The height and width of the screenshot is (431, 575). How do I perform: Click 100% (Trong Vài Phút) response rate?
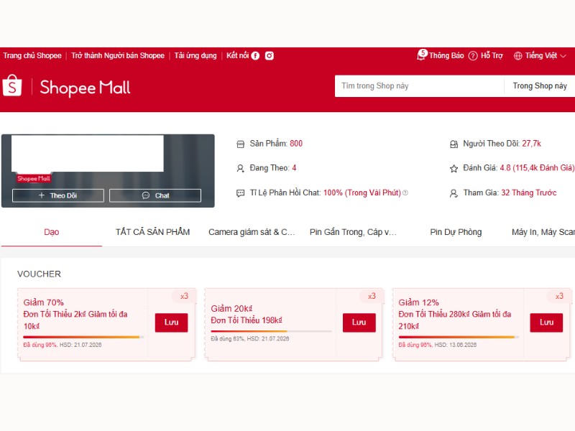click(x=362, y=193)
